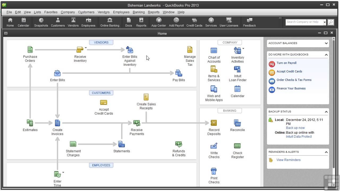Open the search box dropdown arrow

click(x=325, y=22)
